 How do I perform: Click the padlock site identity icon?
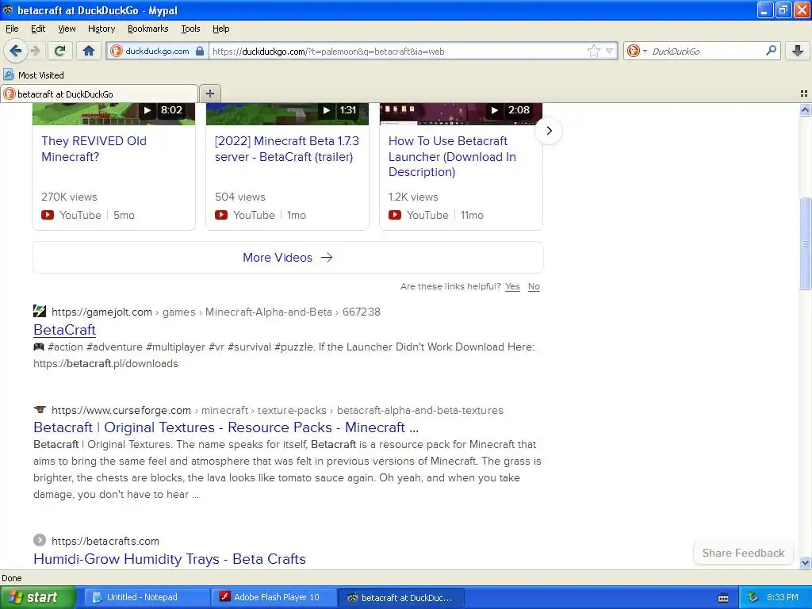click(199, 51)
